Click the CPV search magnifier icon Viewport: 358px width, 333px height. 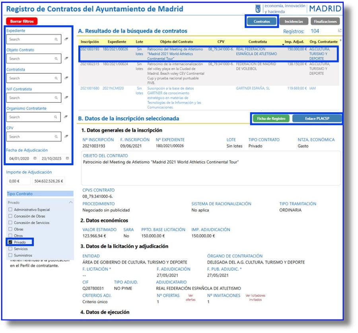click(x=56, y=137)
